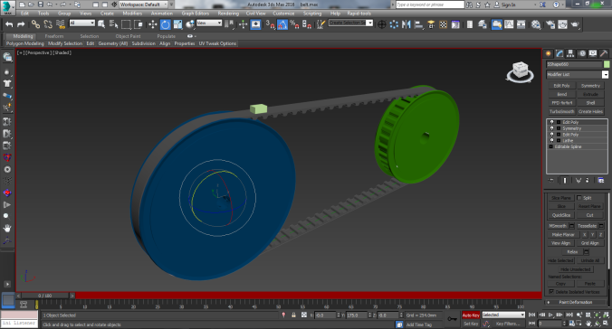Open the Graph Editors menu
612x329 pixels.
(x=196, y=14)
